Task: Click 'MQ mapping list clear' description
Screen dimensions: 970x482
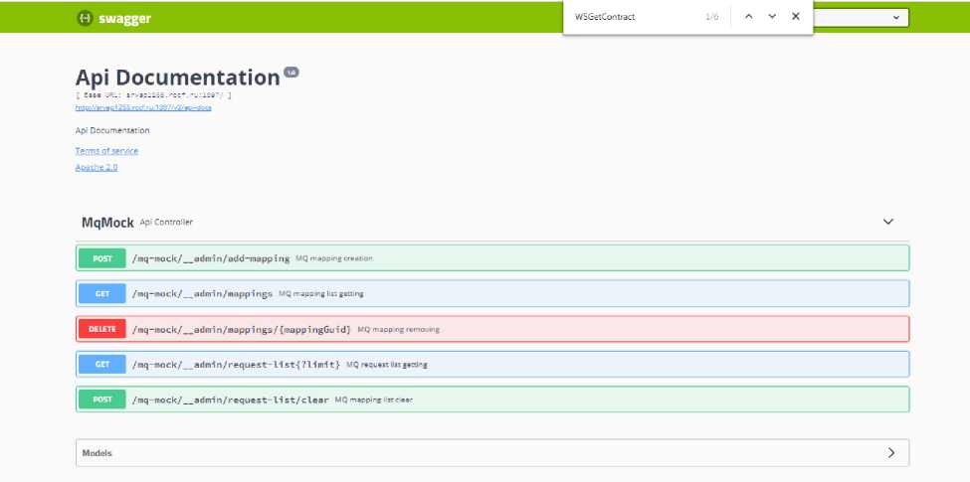Action: (374, 400)
